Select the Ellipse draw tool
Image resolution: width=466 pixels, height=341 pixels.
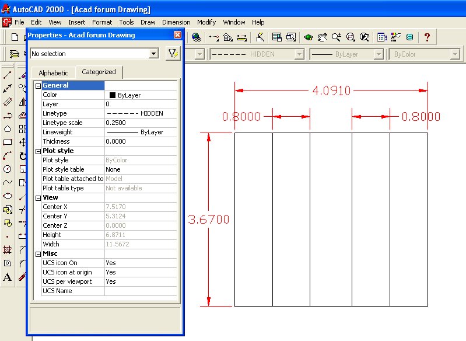8,196
